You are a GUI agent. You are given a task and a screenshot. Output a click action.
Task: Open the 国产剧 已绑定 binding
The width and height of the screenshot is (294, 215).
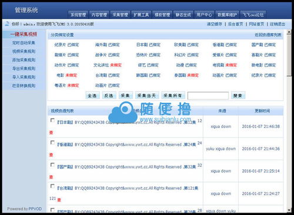[x=263, y=45]
